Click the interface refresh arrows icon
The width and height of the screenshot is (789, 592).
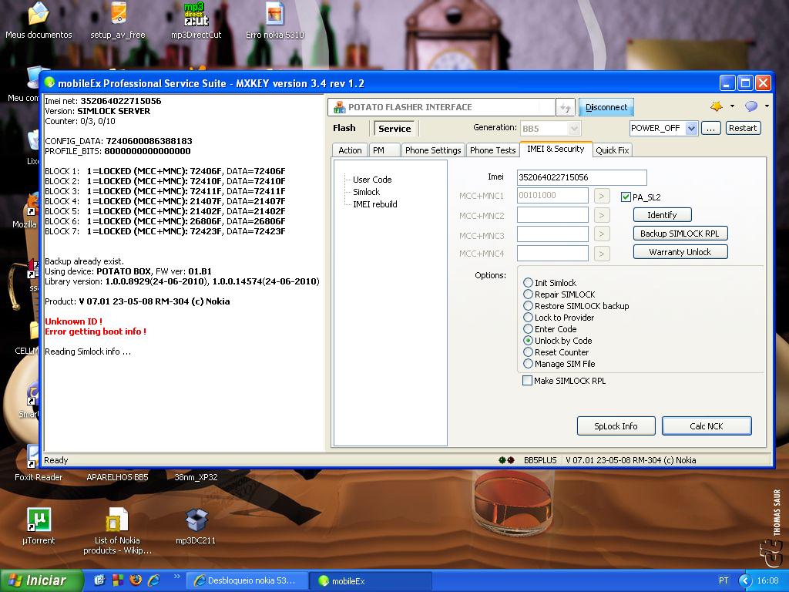tap(565, 107)
